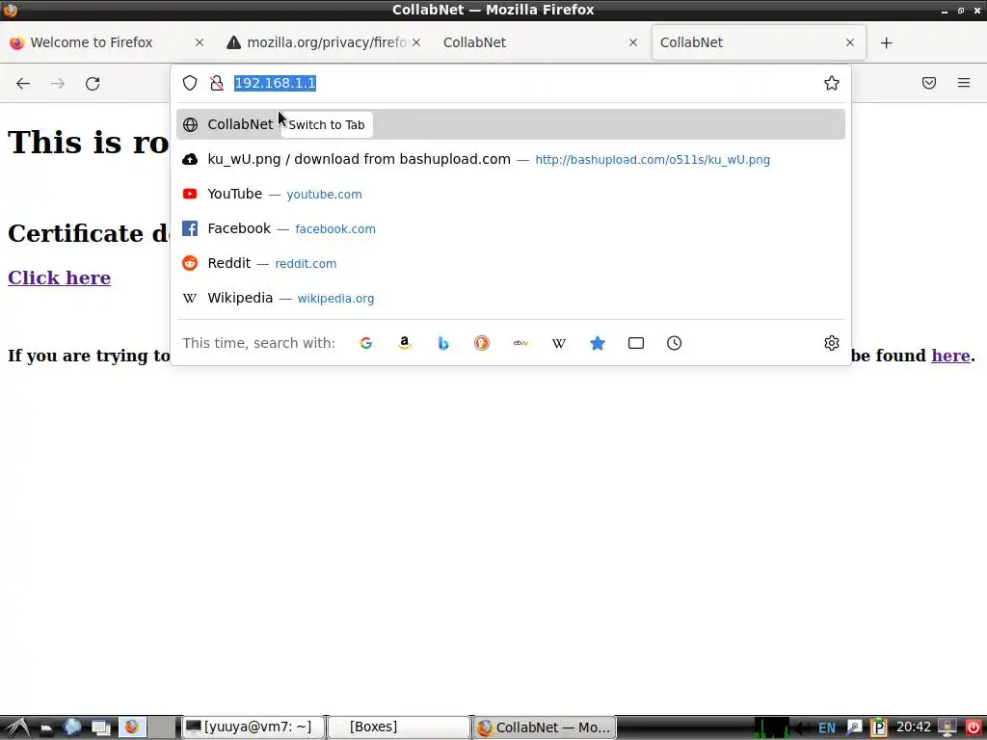The image size is (987, 740).
Task: Search open tabs using the tab icon
Action: coord(636,343)
